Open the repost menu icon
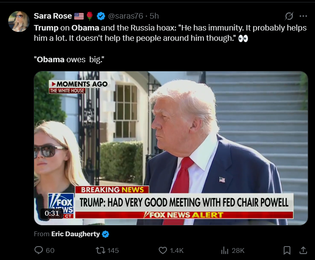 [x=100, y=250]
